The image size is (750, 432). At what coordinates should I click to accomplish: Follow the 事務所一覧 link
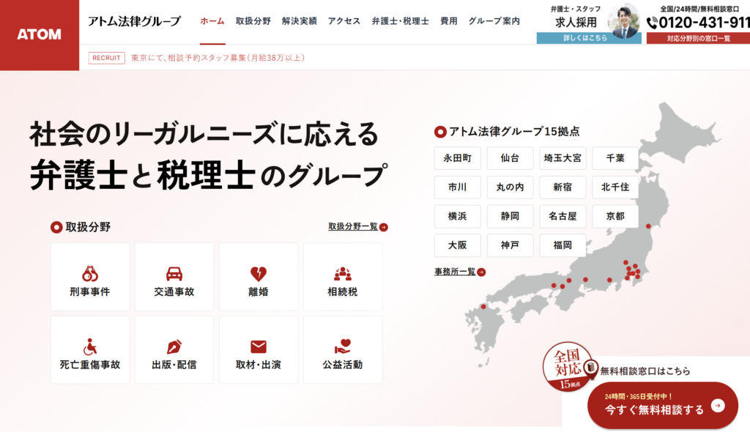(459, 272)
